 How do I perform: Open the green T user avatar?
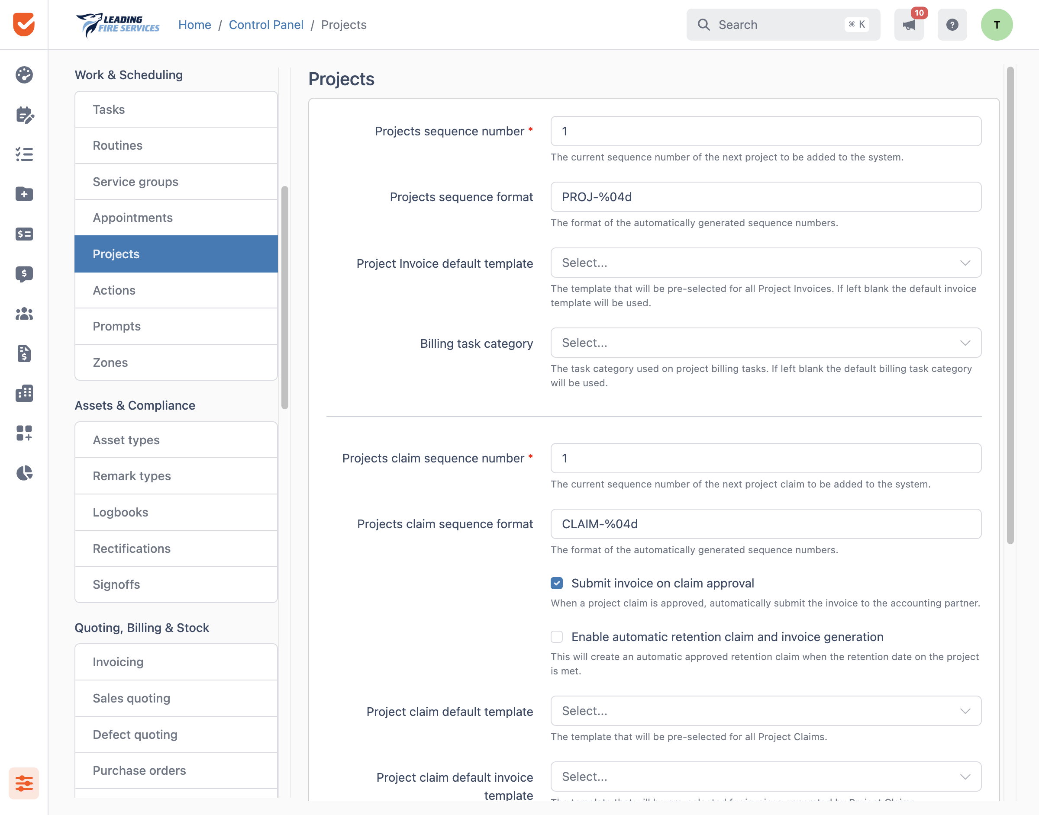(997, 25)
